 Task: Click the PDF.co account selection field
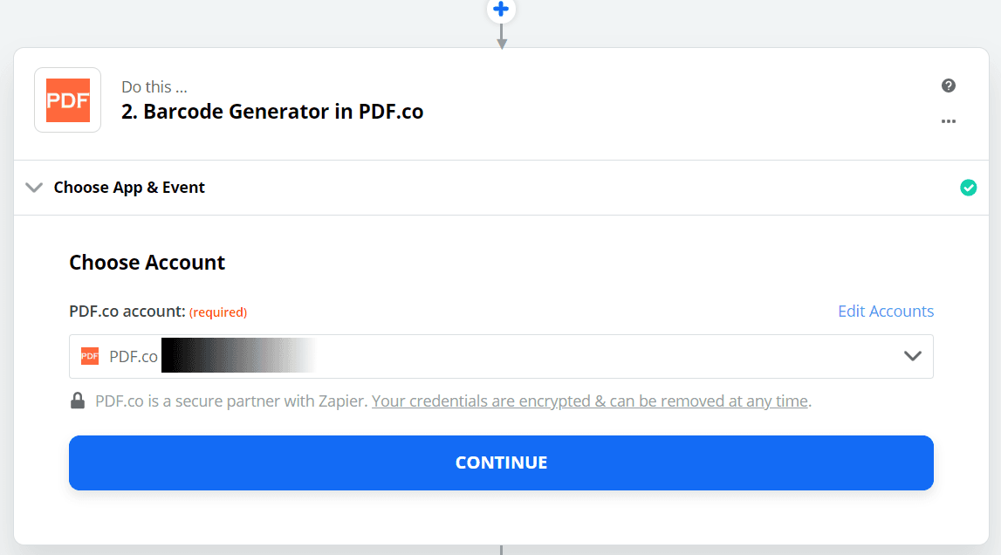pyautogui.click(x=524, y=356)
